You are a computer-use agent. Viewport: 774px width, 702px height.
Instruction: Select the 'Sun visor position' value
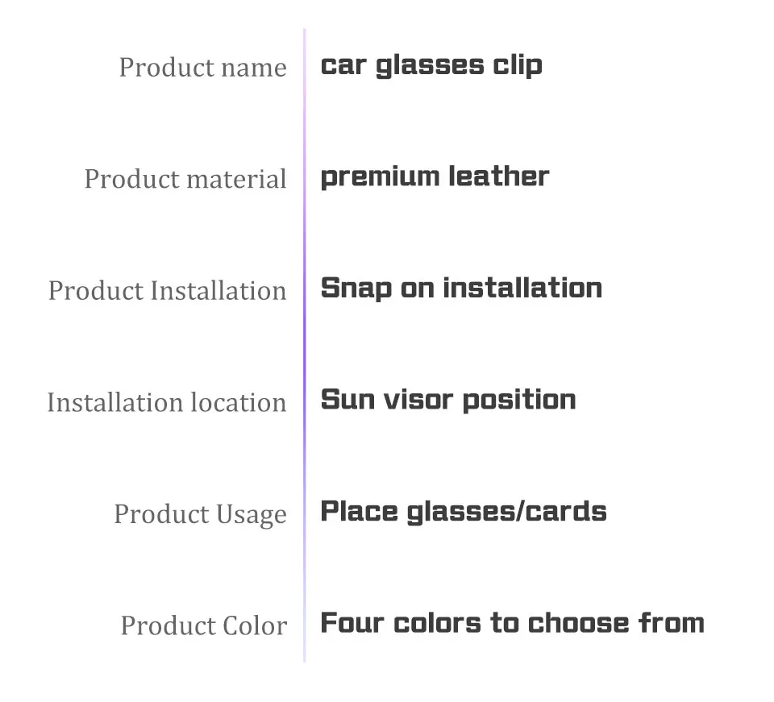click(x=448, y=400)
